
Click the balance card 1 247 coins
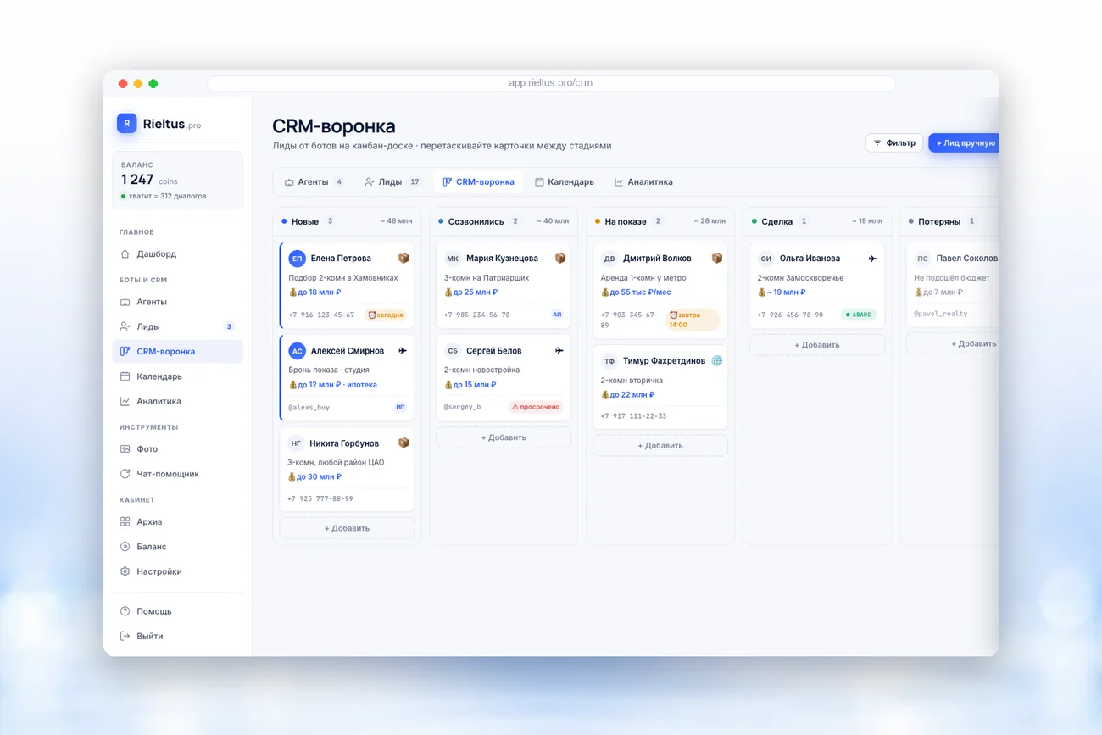pyautogui.click(x=177, y=181)
